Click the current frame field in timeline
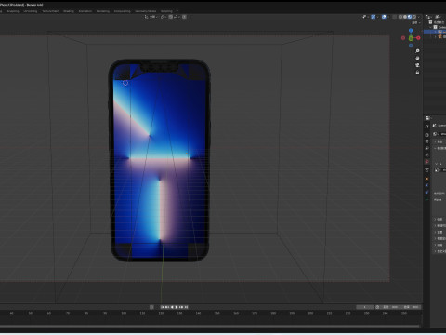The image size is (446, 335). click(x=365, y=307)
